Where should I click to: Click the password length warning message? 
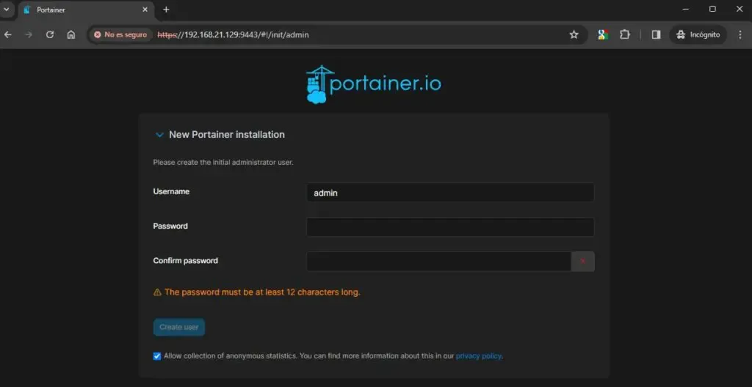tap(262, 292)
